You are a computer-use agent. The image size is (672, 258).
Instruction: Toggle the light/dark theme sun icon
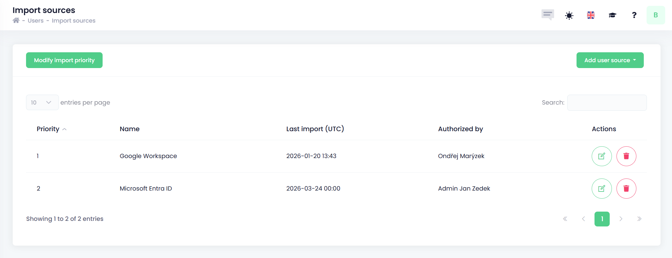tap(569, 15)
